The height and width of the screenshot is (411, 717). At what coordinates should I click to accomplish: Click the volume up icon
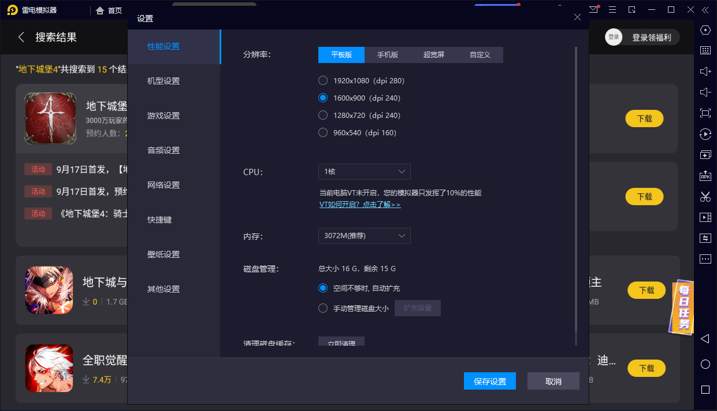(705, 71)
